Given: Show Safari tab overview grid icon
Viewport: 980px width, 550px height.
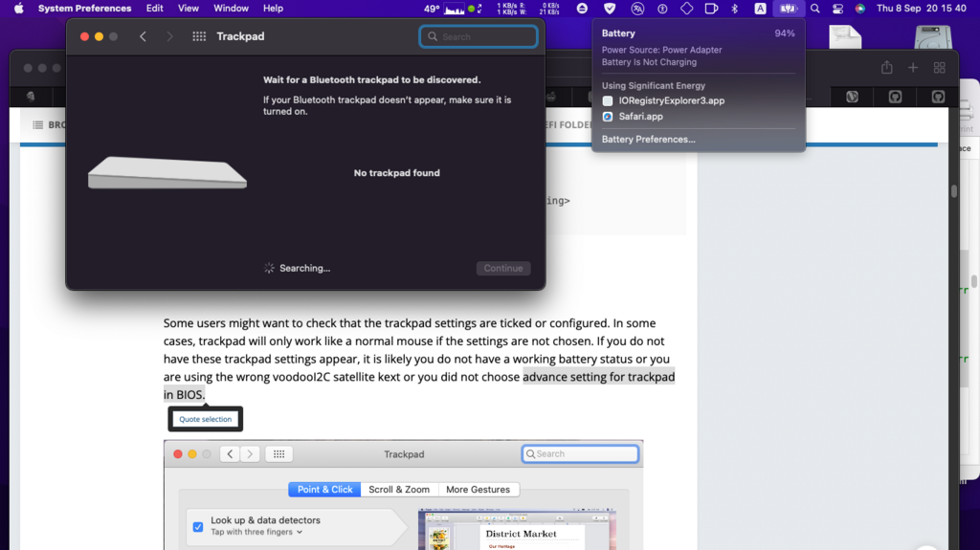Looking at the screenshot, I should click(x=939, y=68).
